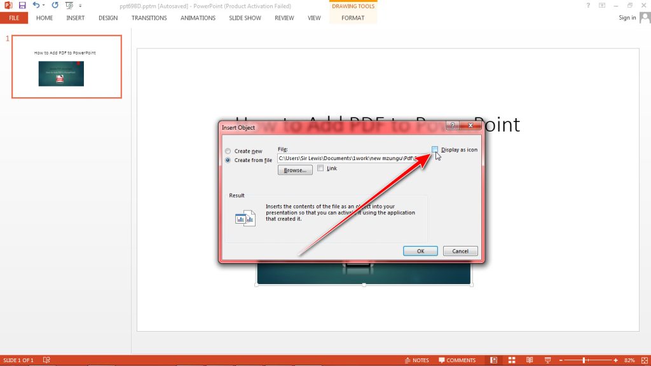Open the ANIMATIONS ribbon tab
This screenshot has height=366, width=651.
click(x=198, y=18)
